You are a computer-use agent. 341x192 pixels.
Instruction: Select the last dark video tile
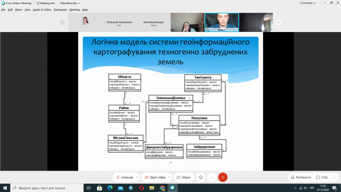pyautogui.click(x=256, y=22)
